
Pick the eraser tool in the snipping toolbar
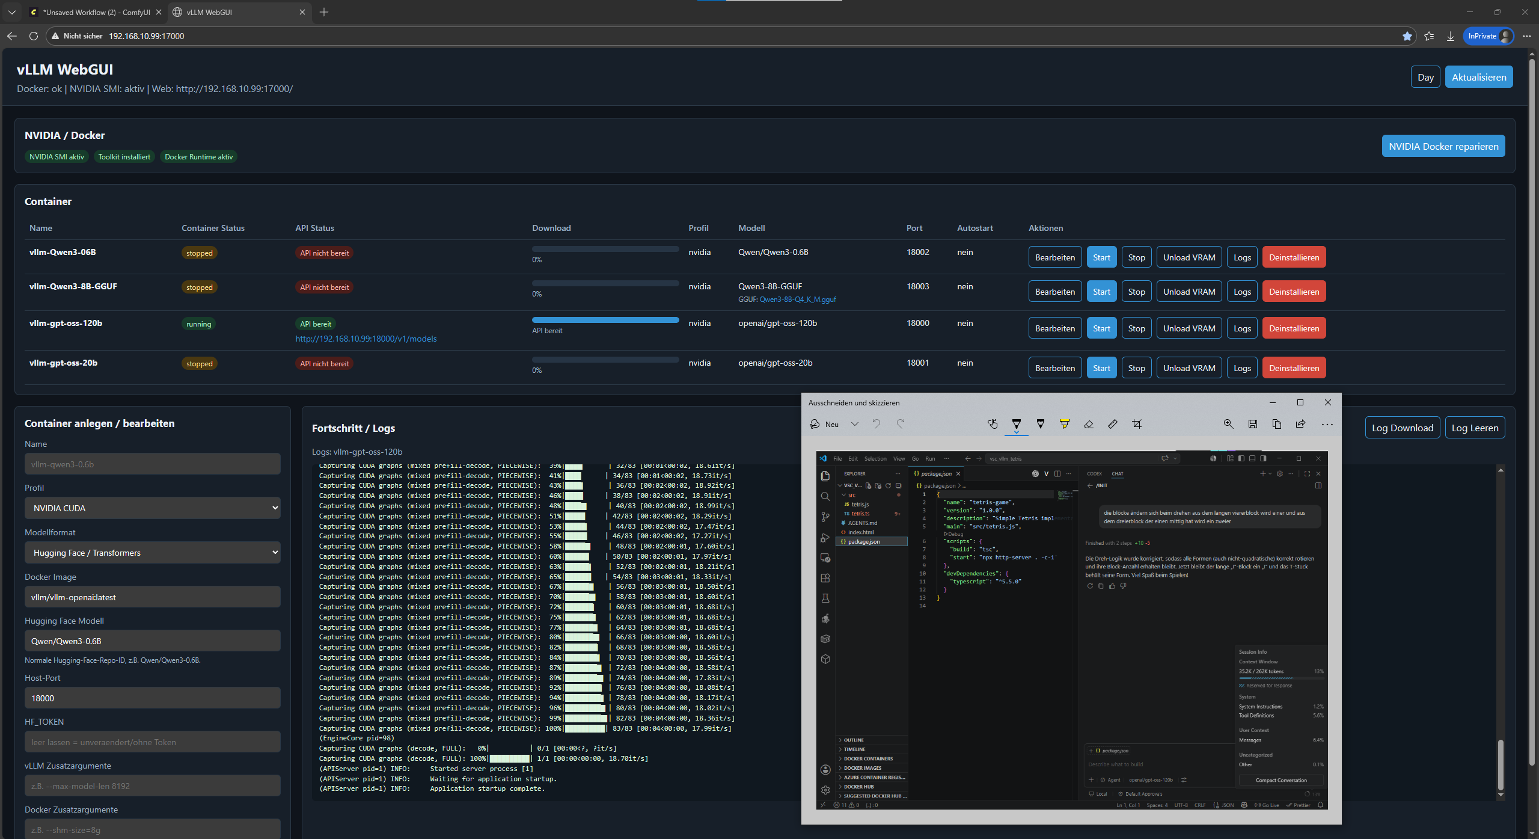pyautogui.click(x=1088, y=424)
